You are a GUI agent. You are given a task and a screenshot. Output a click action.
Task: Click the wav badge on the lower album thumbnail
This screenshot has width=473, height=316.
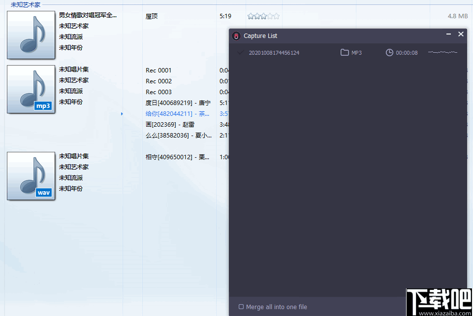point(43,193)
